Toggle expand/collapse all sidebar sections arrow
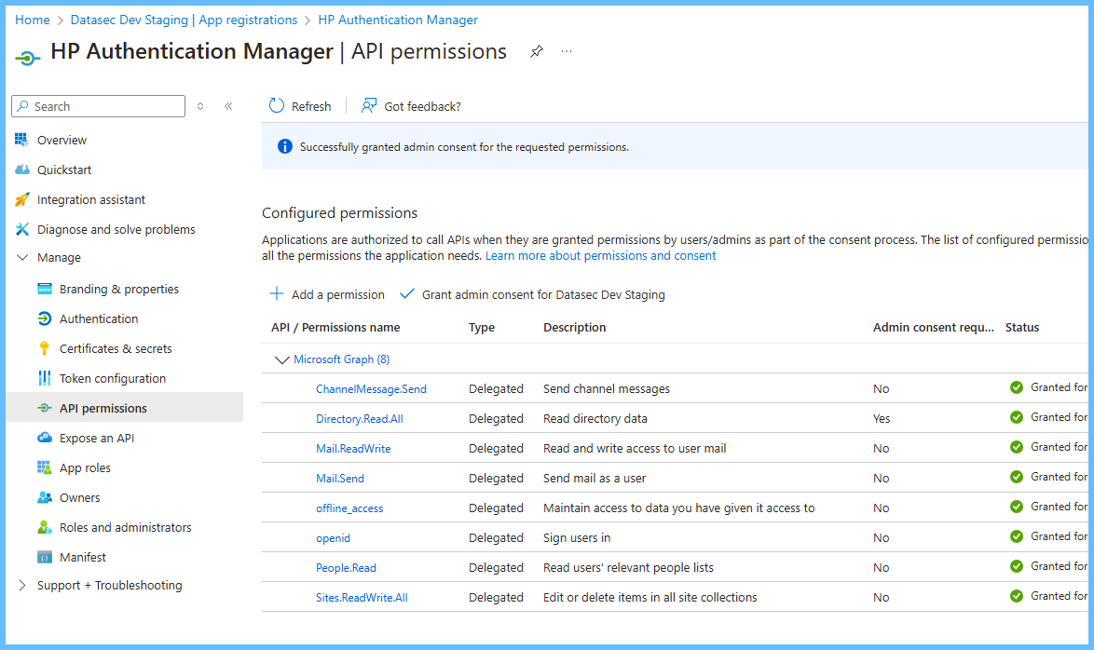The image size is (1094, 650). 200,106
